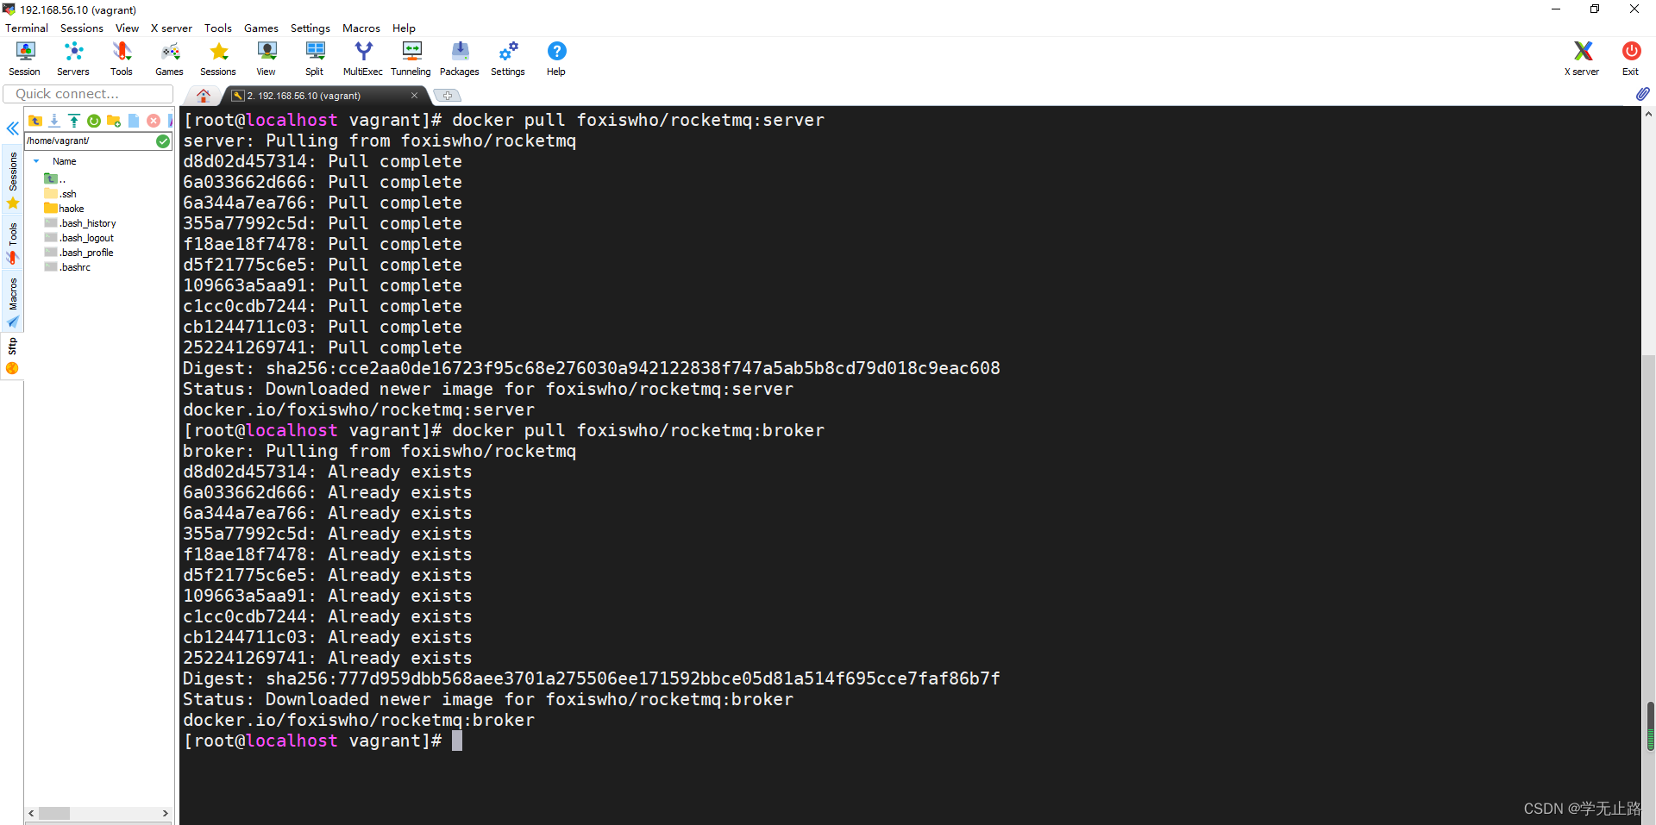Click the SFTP upload arrow icon
Image resolution: width=1656 pixels, height=825 pixels.
pyautogui.click(x=74, y=121)
